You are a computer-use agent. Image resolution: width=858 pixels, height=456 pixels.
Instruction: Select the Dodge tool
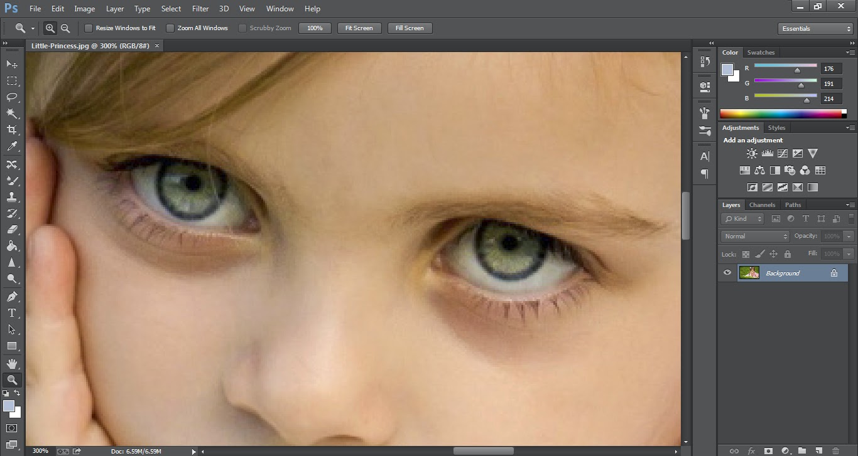(x=12, y=278)
